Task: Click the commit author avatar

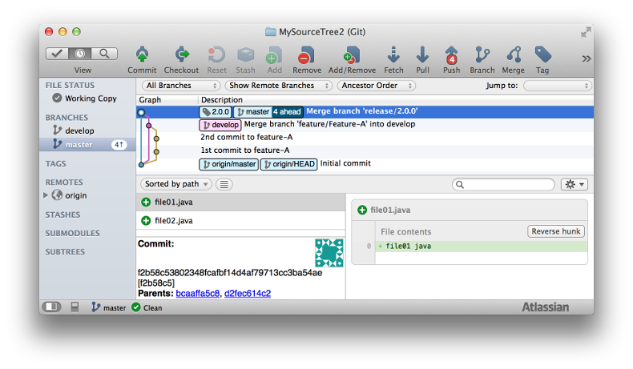Action: [x=329, y=253]
